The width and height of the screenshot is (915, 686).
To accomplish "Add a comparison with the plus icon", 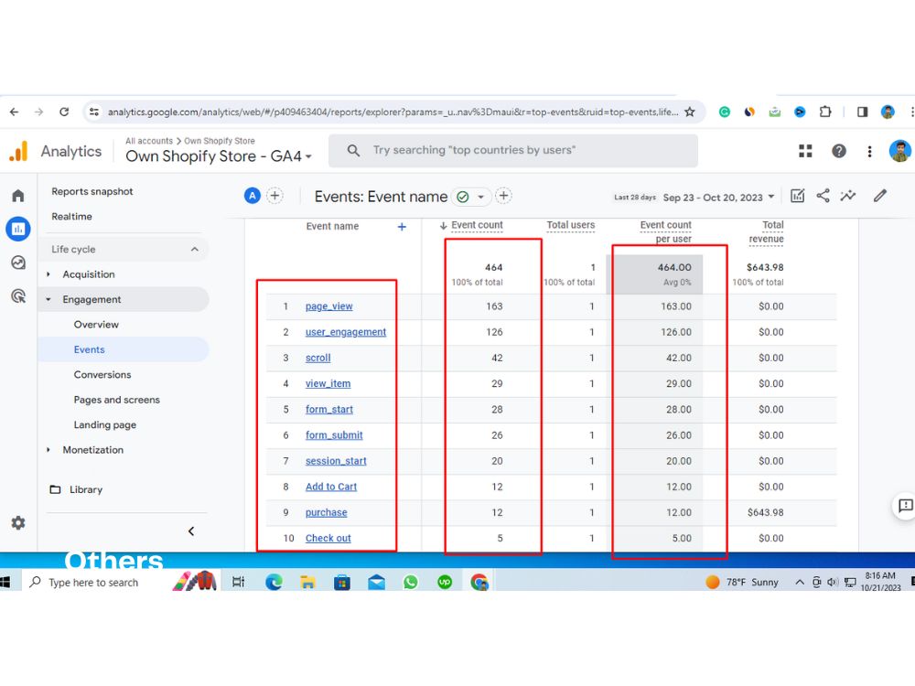I will pyautogui.click(x=274, y=196).
